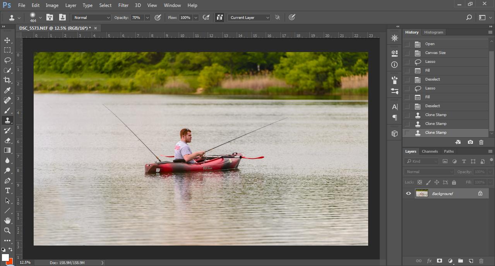Toggle the Aligned sample option button
495x266 pixels.
[220, 17]
